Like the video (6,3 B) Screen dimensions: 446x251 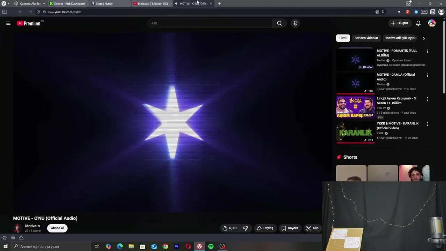(229, 228)
